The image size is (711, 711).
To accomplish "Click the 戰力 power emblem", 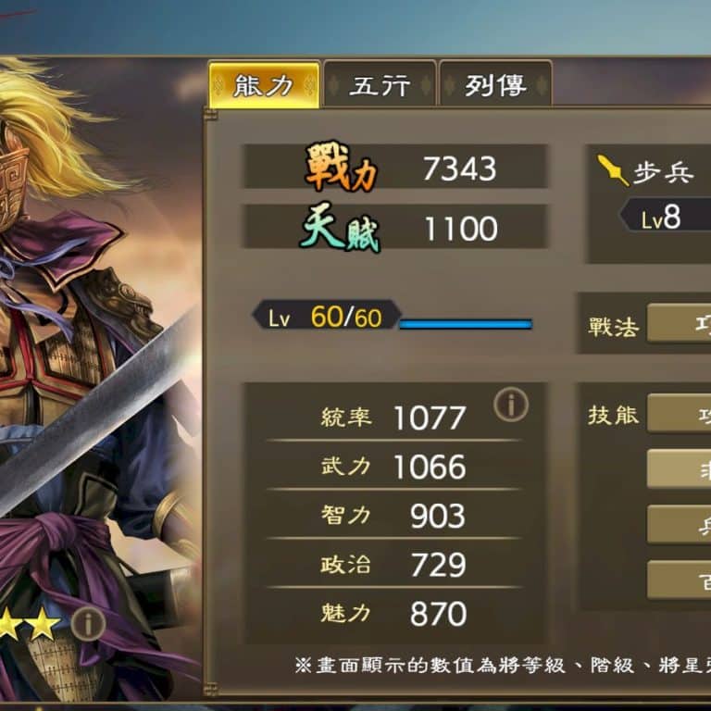I will point(341,167).
